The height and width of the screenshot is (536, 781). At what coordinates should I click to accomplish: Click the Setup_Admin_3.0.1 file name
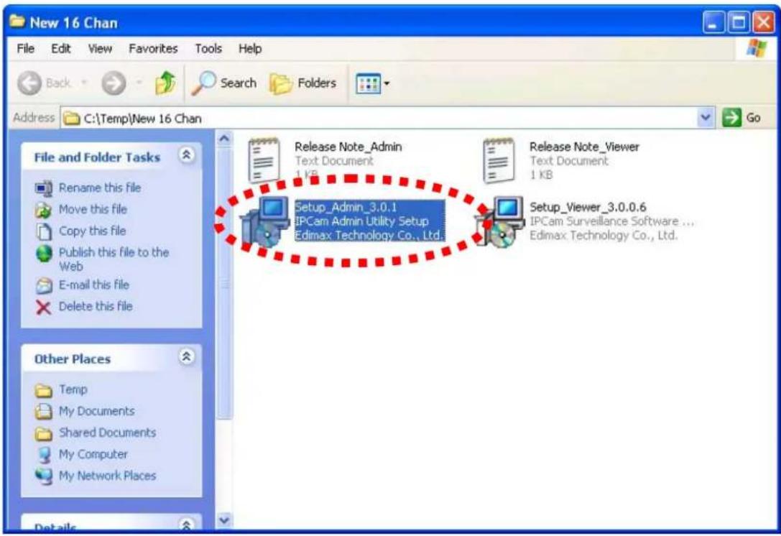pos(346,207)
